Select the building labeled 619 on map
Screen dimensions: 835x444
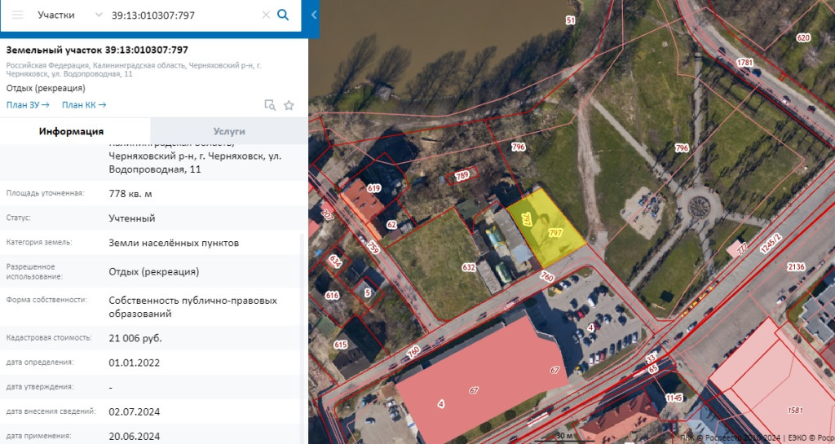(374, 189)
